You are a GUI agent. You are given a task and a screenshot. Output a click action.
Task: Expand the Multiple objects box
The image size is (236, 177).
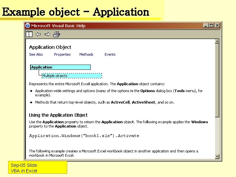click(72, 76)
